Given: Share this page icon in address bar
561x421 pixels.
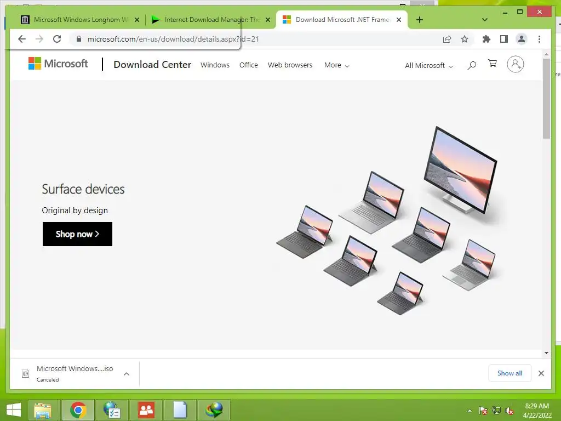Looking at the screenshot, I should point(447,39).
